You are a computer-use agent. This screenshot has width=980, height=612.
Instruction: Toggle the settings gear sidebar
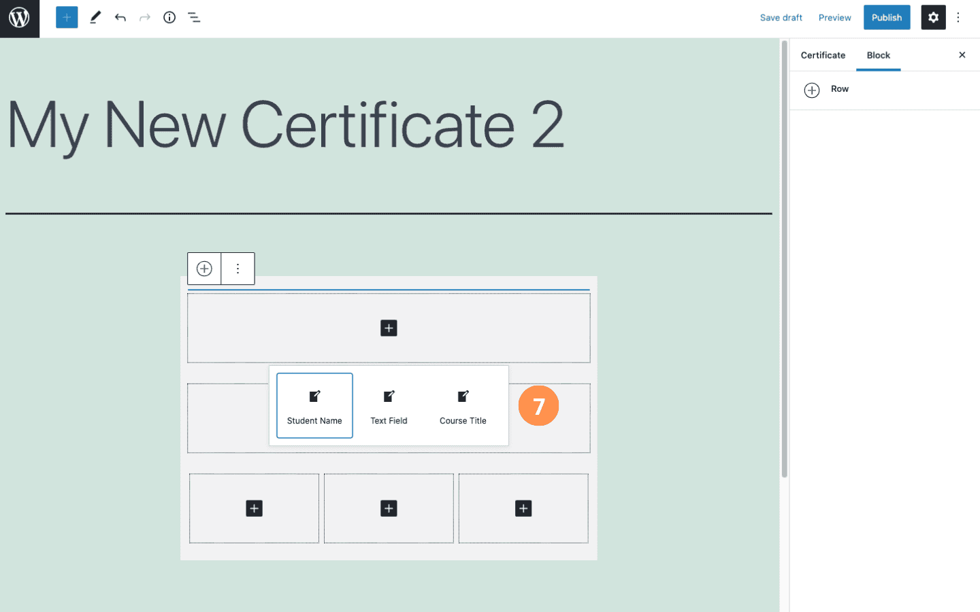click(x=933, y=18)
